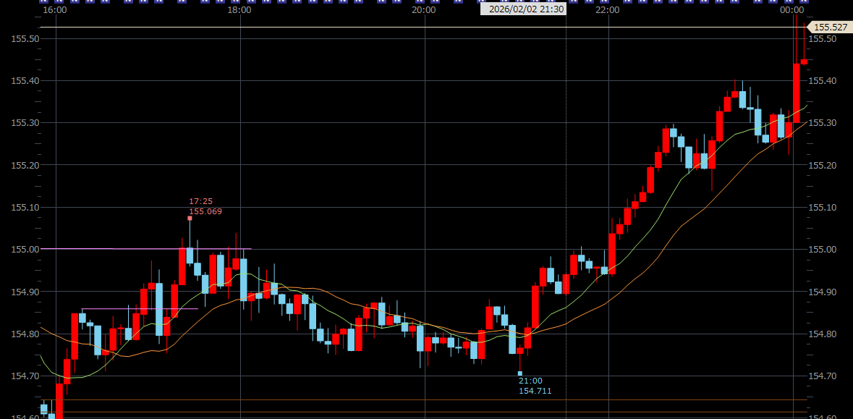Viewport: 853px width, 419px height.
Task: Click the 154.711 low price label
Action: [535, 392]
